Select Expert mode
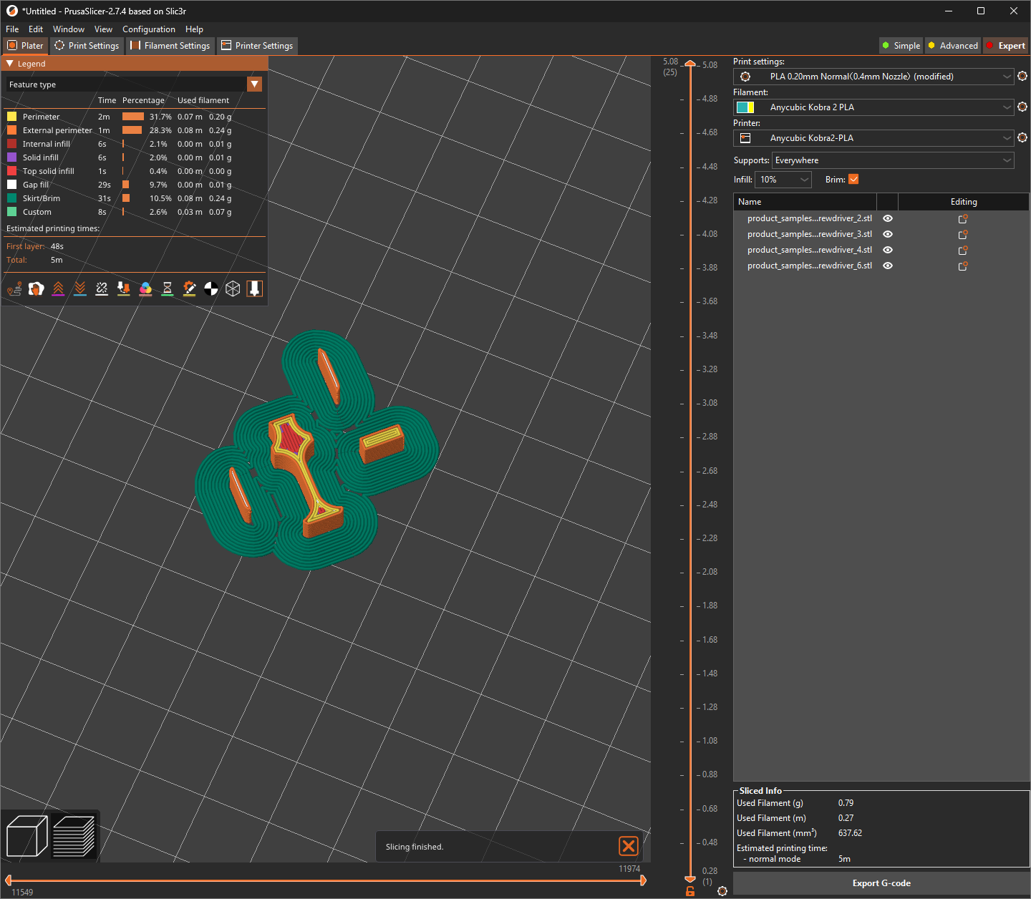The width and height of the screenshot is (1031, 899). click(1006, 46)
